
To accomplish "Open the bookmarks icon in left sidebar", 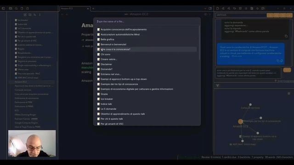I will click(28, 8).
